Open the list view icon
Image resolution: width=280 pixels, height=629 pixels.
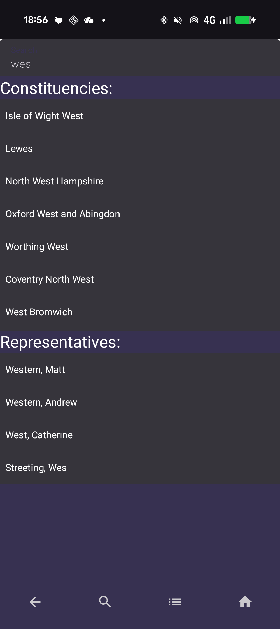coord(175,602)
